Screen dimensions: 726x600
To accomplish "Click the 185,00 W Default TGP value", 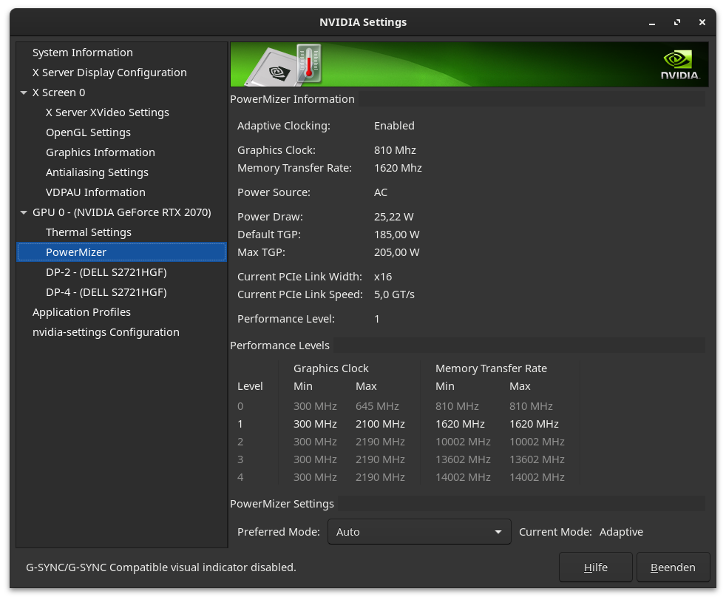I will 397,235.
